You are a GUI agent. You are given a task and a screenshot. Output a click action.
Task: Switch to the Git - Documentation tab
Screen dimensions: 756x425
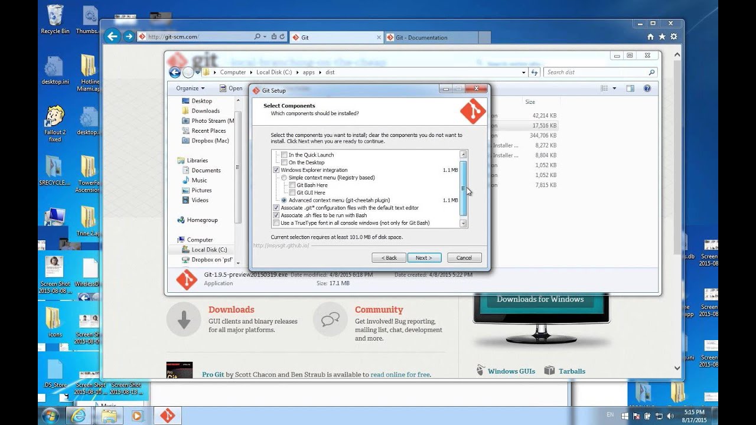[x=431, y=37]
